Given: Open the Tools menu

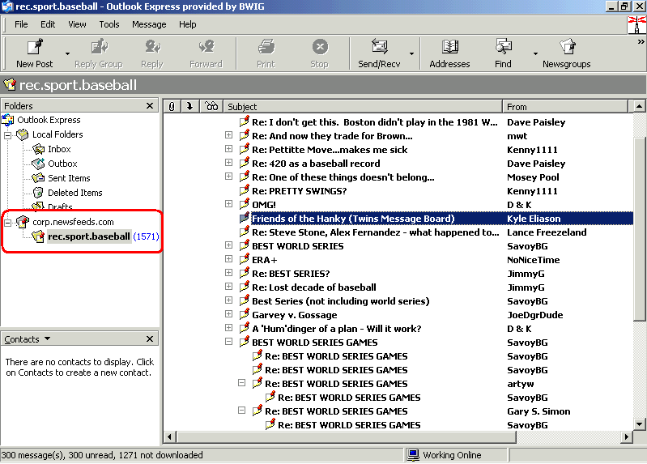Looking at the screenshot, I should [109, 24].
